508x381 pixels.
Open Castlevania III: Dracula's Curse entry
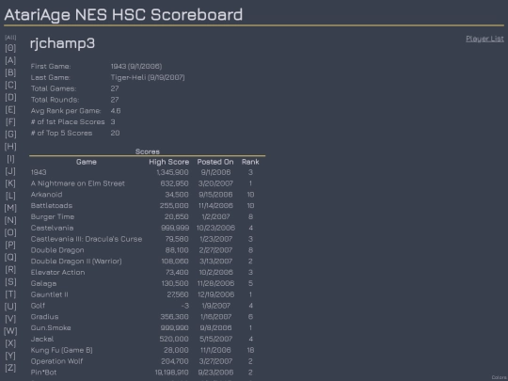[87, 239]
